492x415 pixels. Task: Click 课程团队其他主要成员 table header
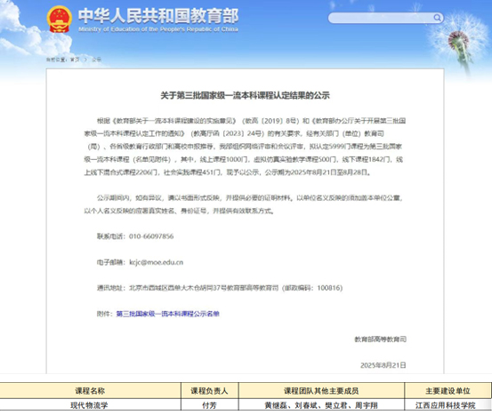[321, 391]
